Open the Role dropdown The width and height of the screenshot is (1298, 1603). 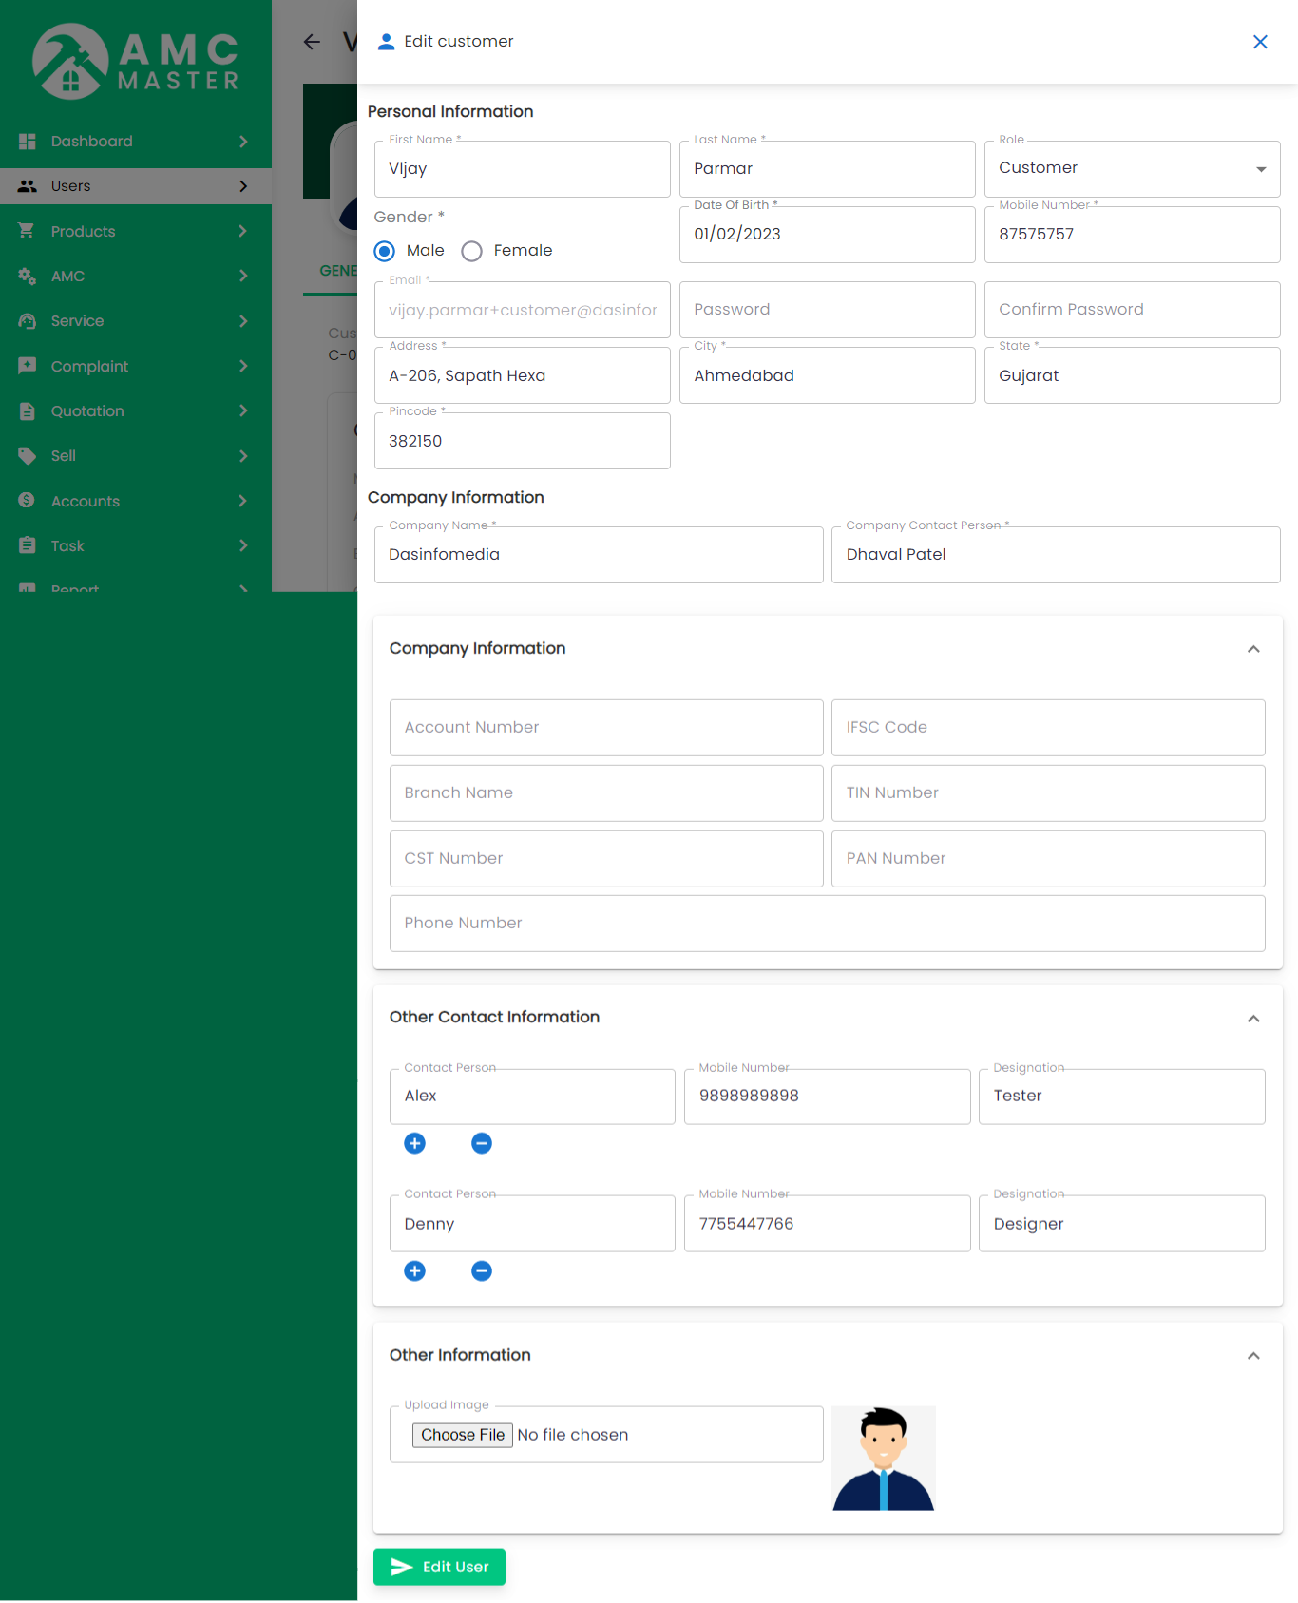point(1131,169)
